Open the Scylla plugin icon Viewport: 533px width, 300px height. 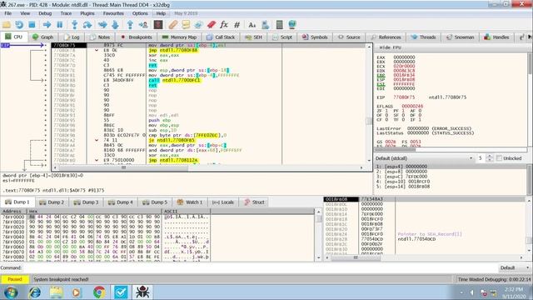[x=158, y=24]
